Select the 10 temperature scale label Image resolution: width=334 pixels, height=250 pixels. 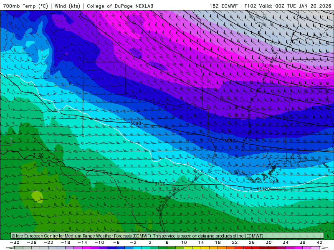click(184, 242)
